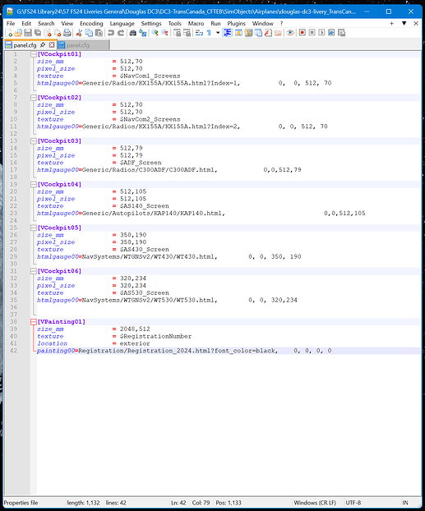Open the Edit menu
The image size is (425, 511).
pos(26,24)
